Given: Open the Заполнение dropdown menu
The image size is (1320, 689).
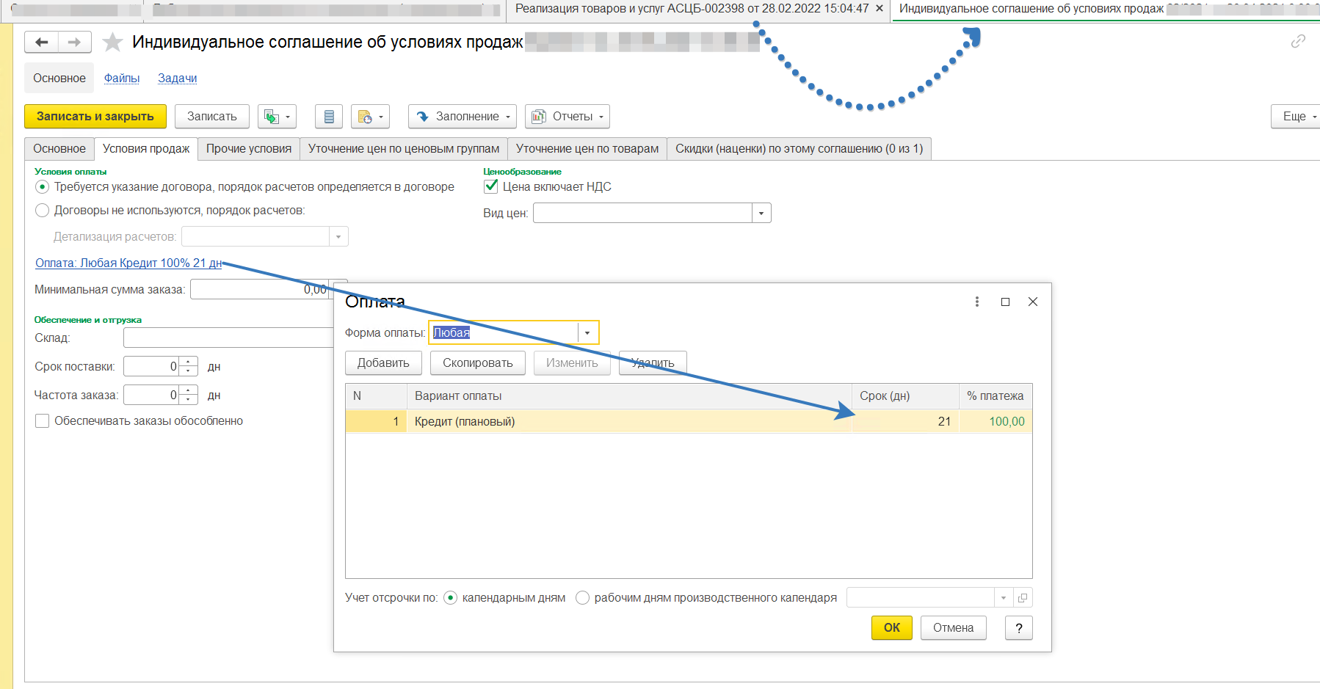Looking at the screenshot, I should click(x=463, y=117).
